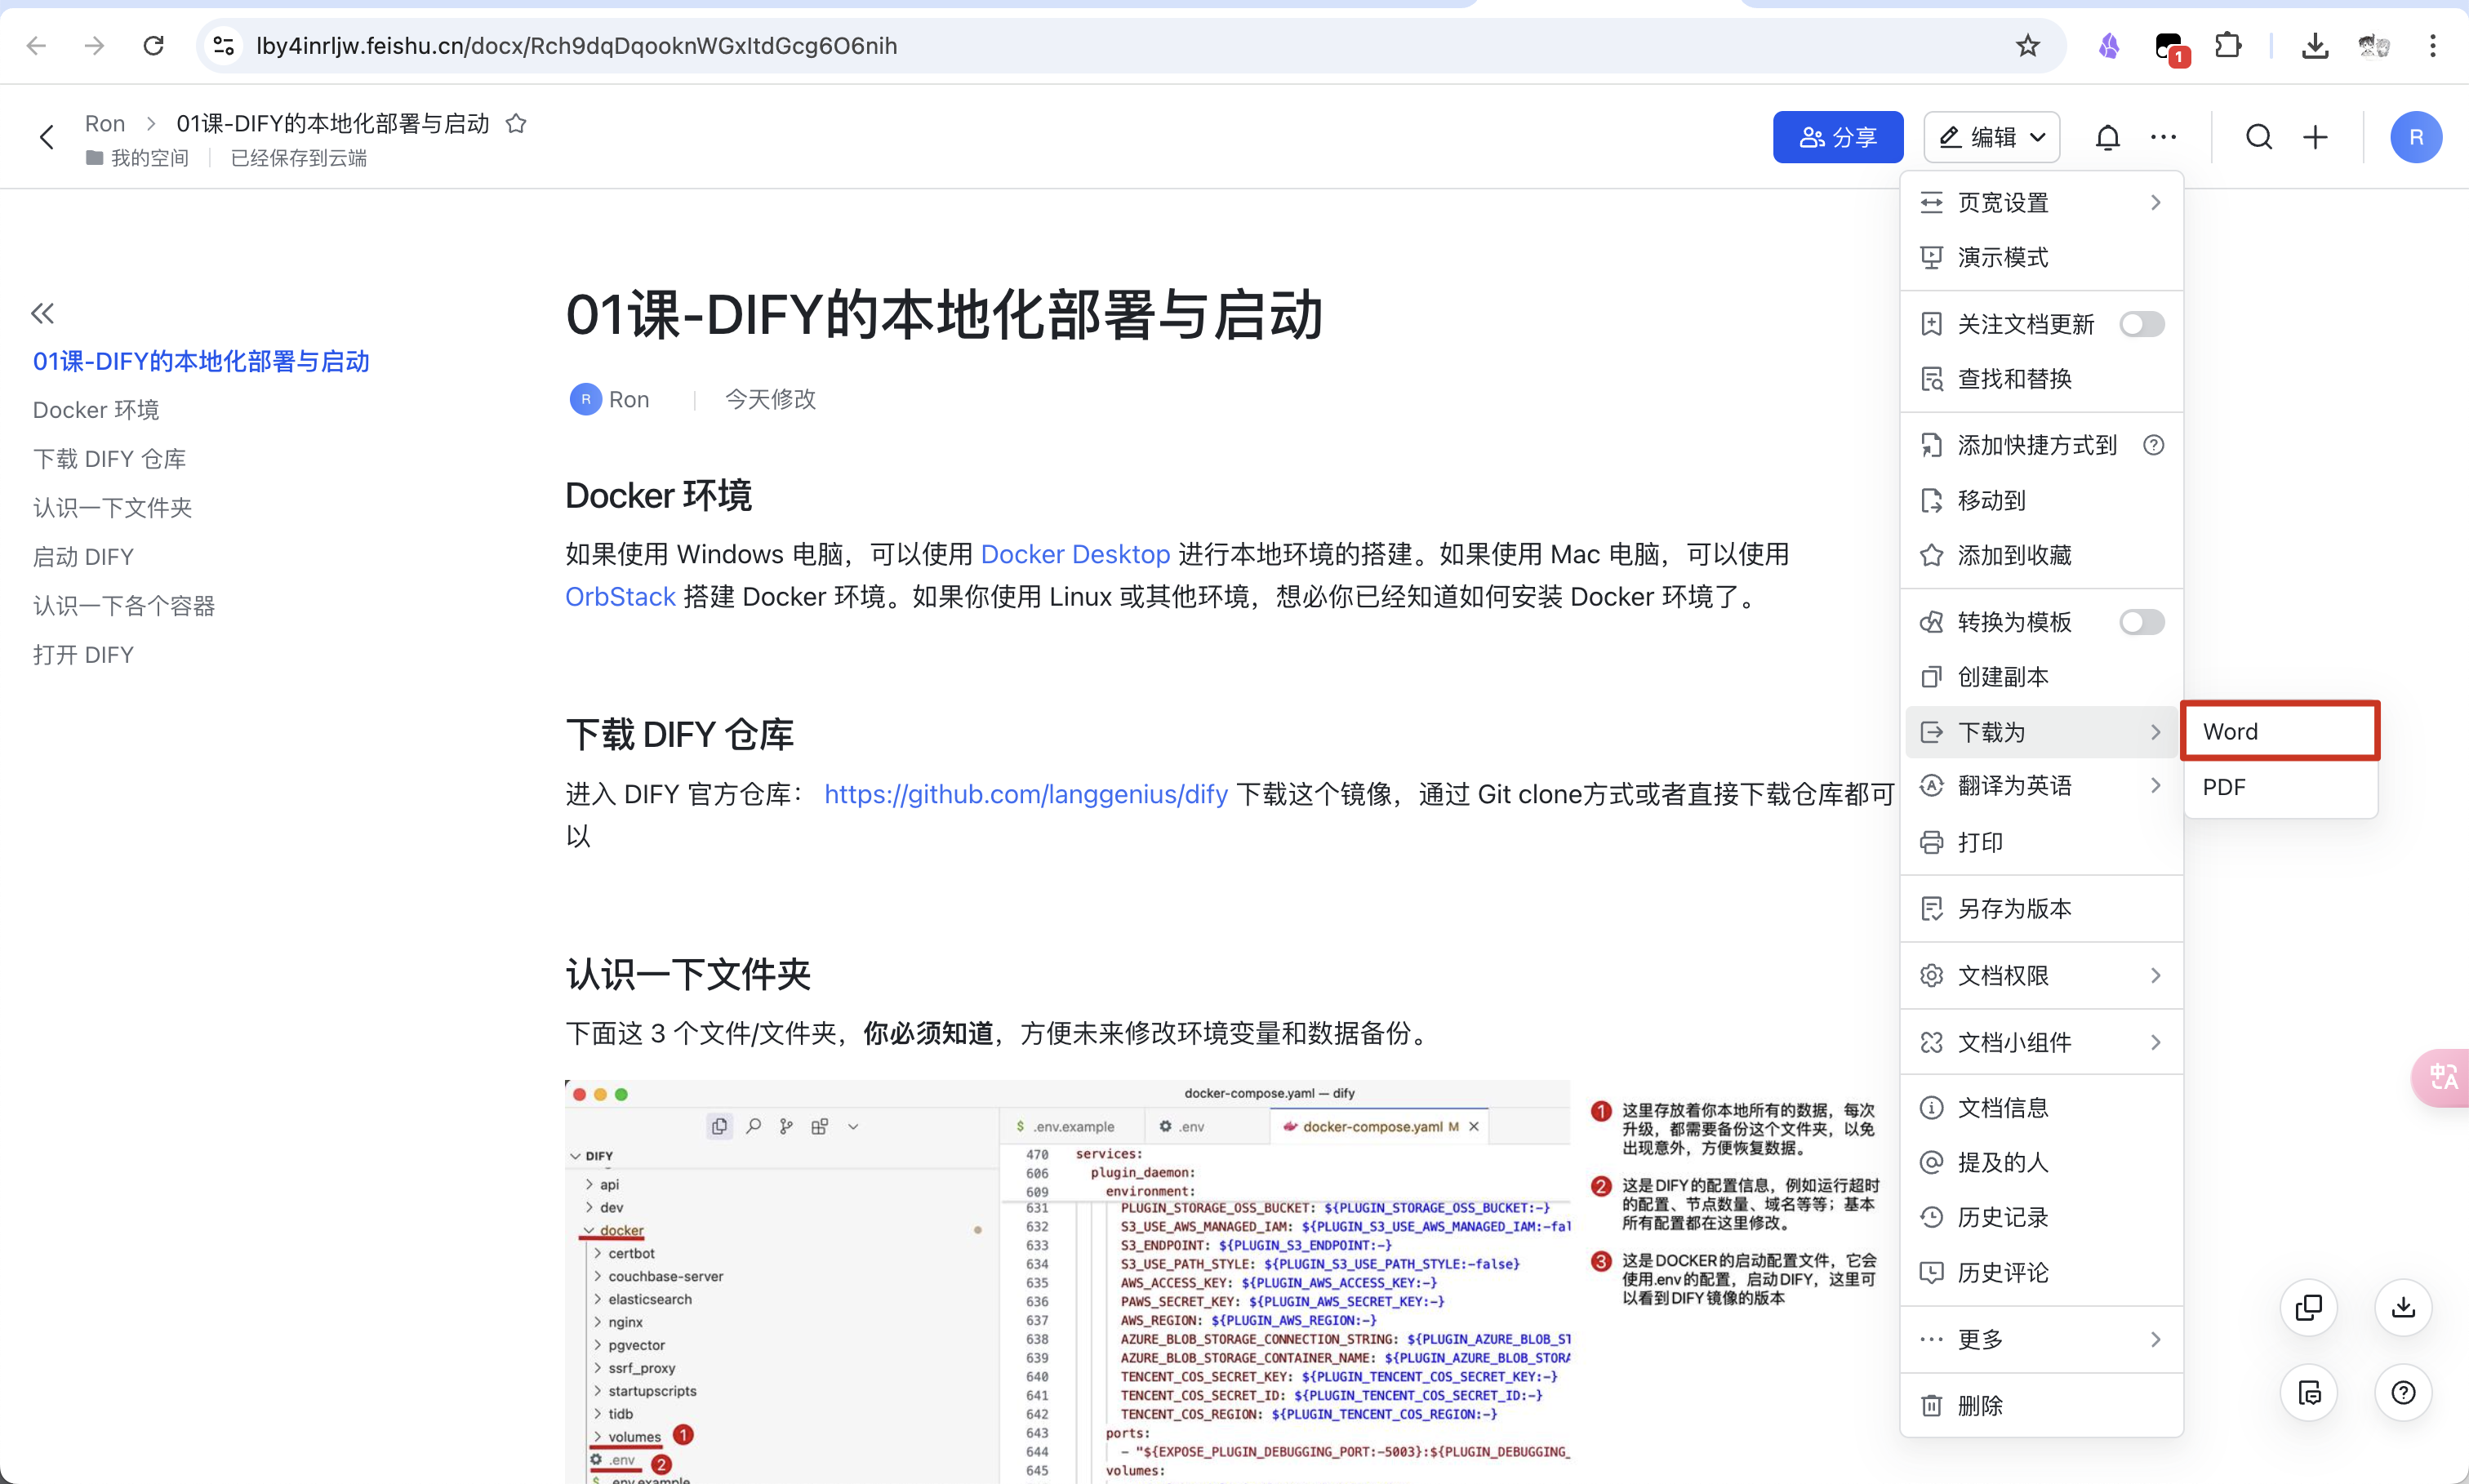Click the browser forward arrow
This screenshot has width=2469, height=1484.
pos(95,46)
